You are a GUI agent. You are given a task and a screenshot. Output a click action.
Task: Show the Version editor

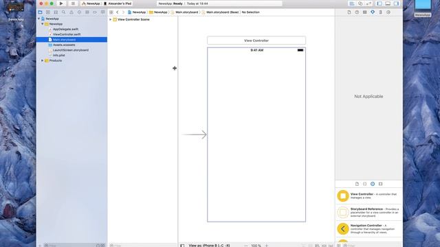tap(368, 3)
